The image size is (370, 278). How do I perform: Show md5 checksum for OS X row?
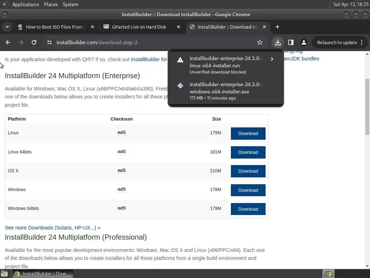(x=121, y=170)
